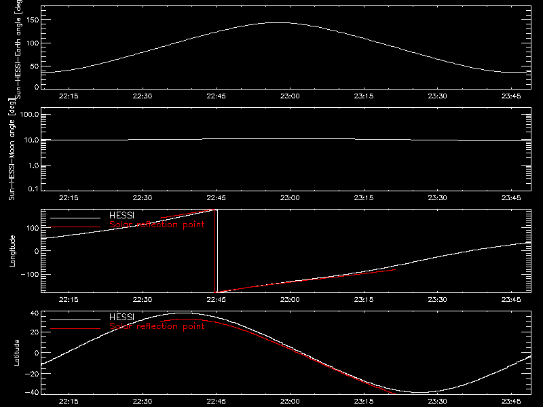Click 23:45 time label under Latitude plot

511,402
